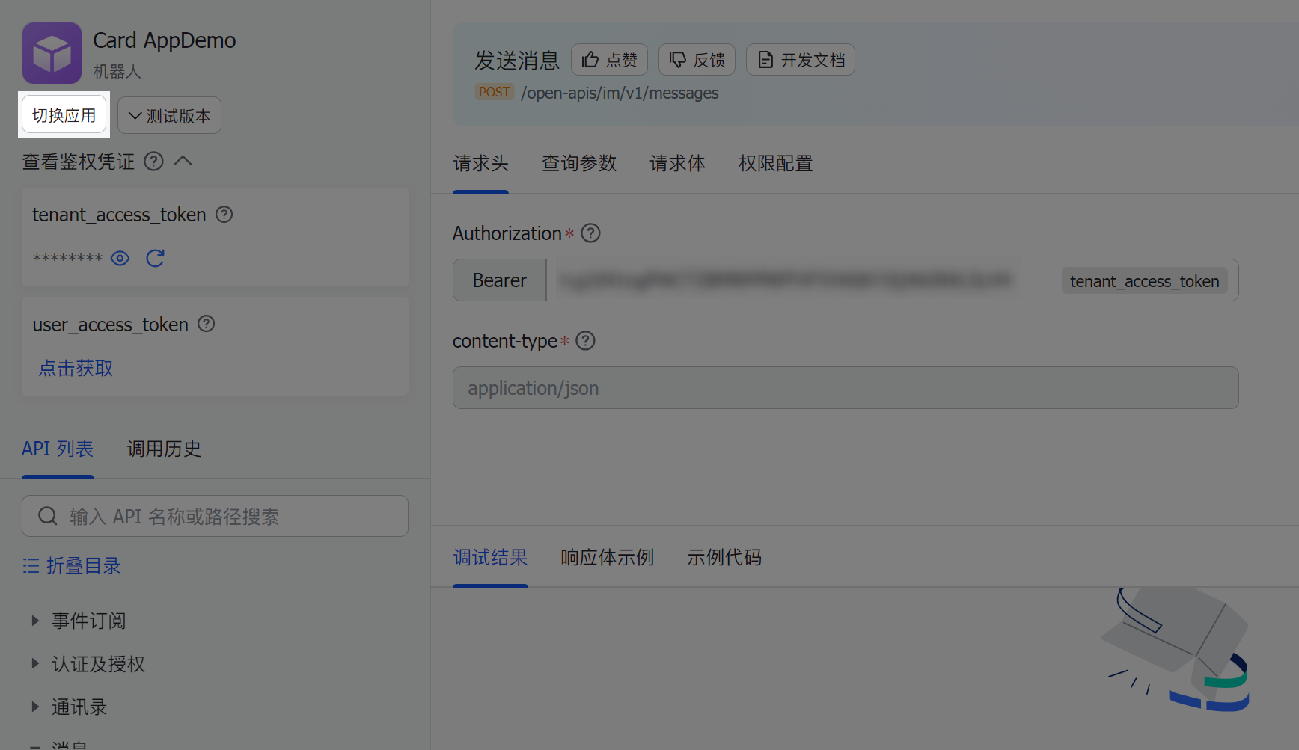This screenshot has height=750, width=1299.
Task: Click the Authorization help icon
Action: 590,233
